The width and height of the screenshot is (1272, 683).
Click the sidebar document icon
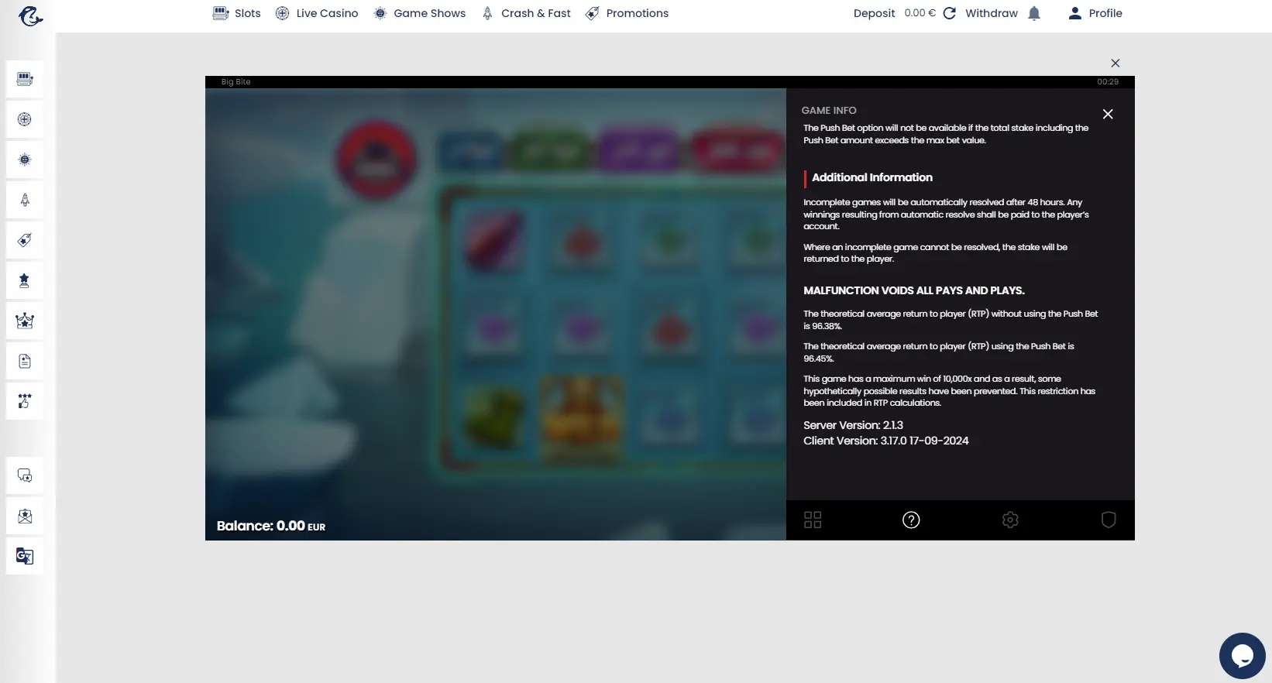pyautogui.click(x=25, y=361)
